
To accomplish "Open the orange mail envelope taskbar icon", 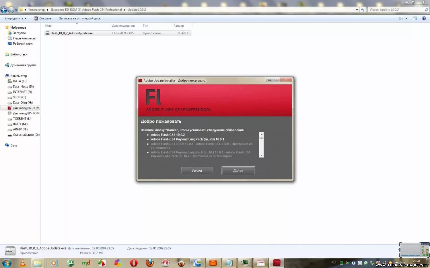I will (213, 263).
